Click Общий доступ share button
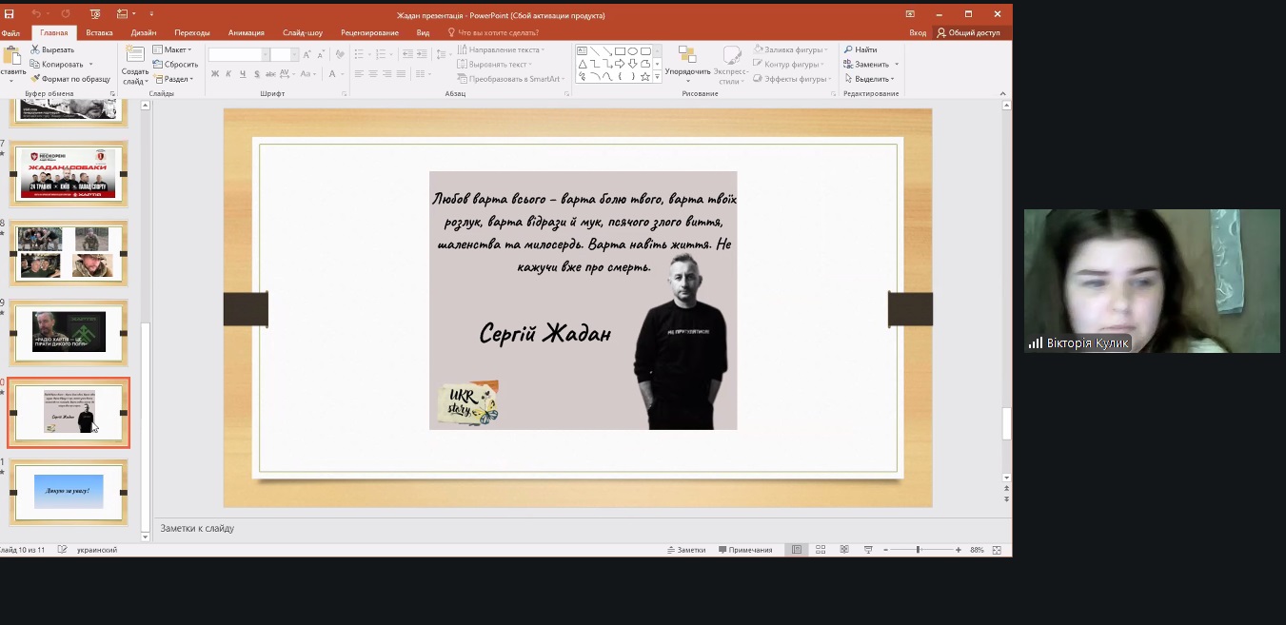Viewport: 1286px width, 625px height. coord(967,32)
